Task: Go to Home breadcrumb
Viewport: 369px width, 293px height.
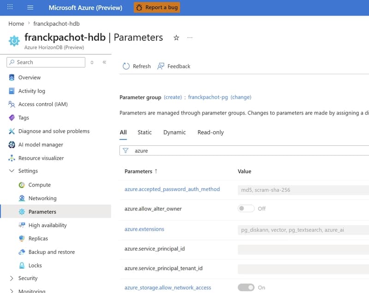Action: point(16,24)
